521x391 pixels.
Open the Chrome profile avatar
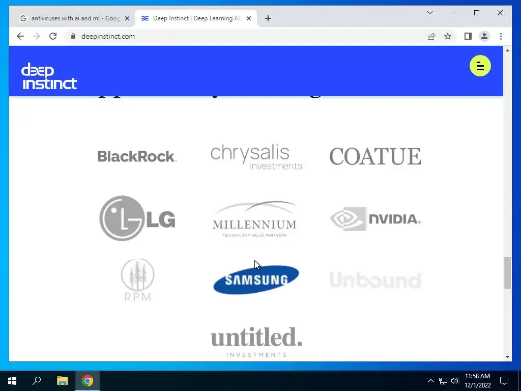tap(484, 36)
